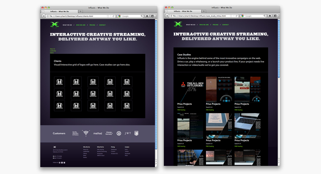Reload the clients.html page
Viewport: 321px width, 174px height.
pos(114,16)
